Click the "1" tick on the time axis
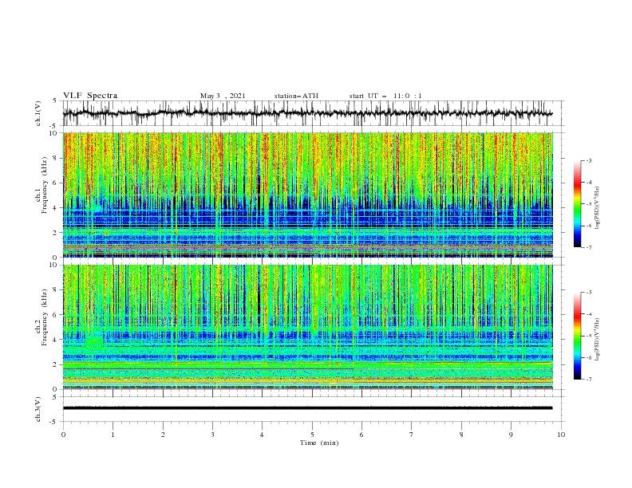Viewport: 632px width, 488px height. coord(113,435)
